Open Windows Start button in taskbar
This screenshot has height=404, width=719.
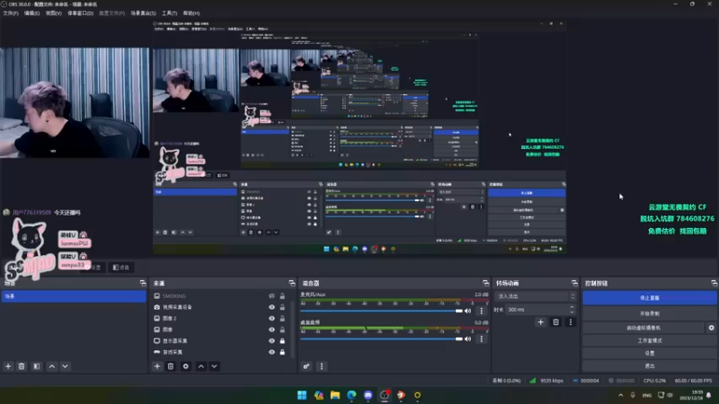click(302, 395)
